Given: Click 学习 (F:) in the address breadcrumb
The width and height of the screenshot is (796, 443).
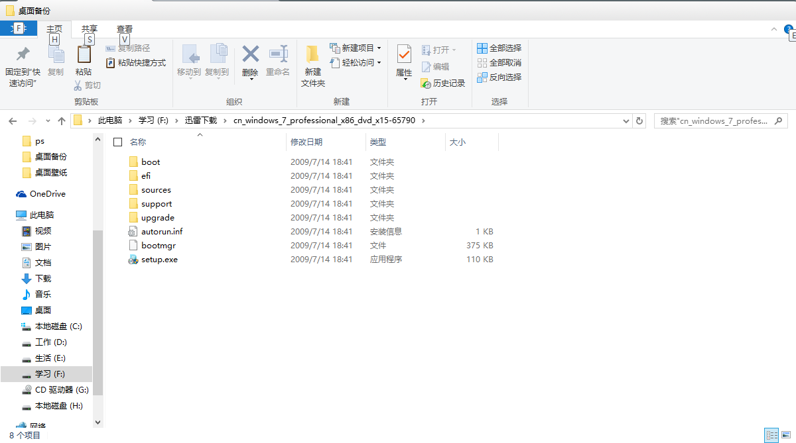Looking at the screenshot, I should [x=154, y=121].
